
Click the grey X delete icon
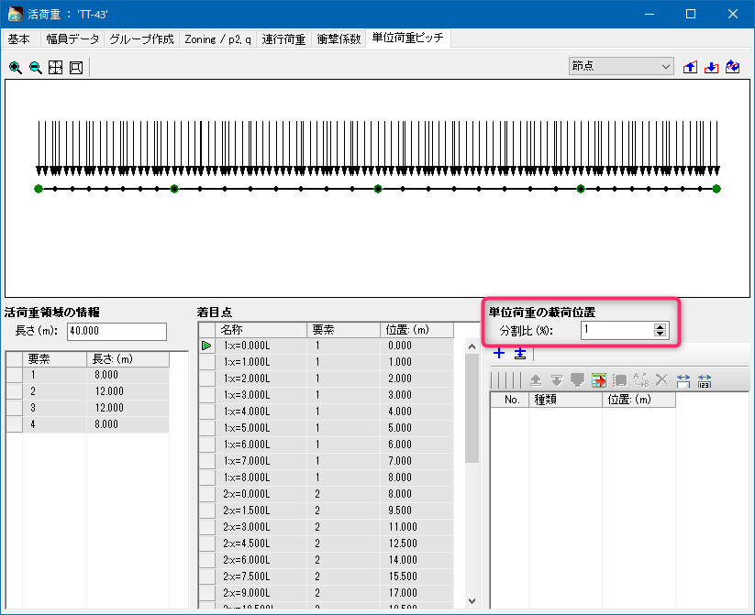click(662, 380)
